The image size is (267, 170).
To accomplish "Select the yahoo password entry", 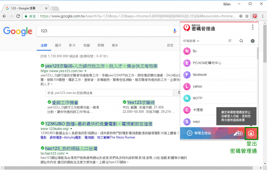I will pyautogui.click(x=219, y=86).
